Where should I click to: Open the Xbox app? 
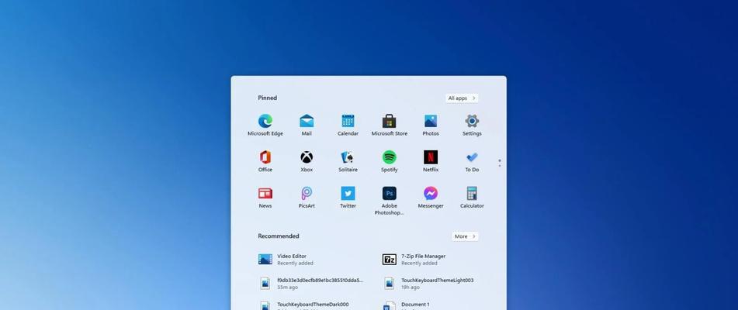[x=307, y=161]
